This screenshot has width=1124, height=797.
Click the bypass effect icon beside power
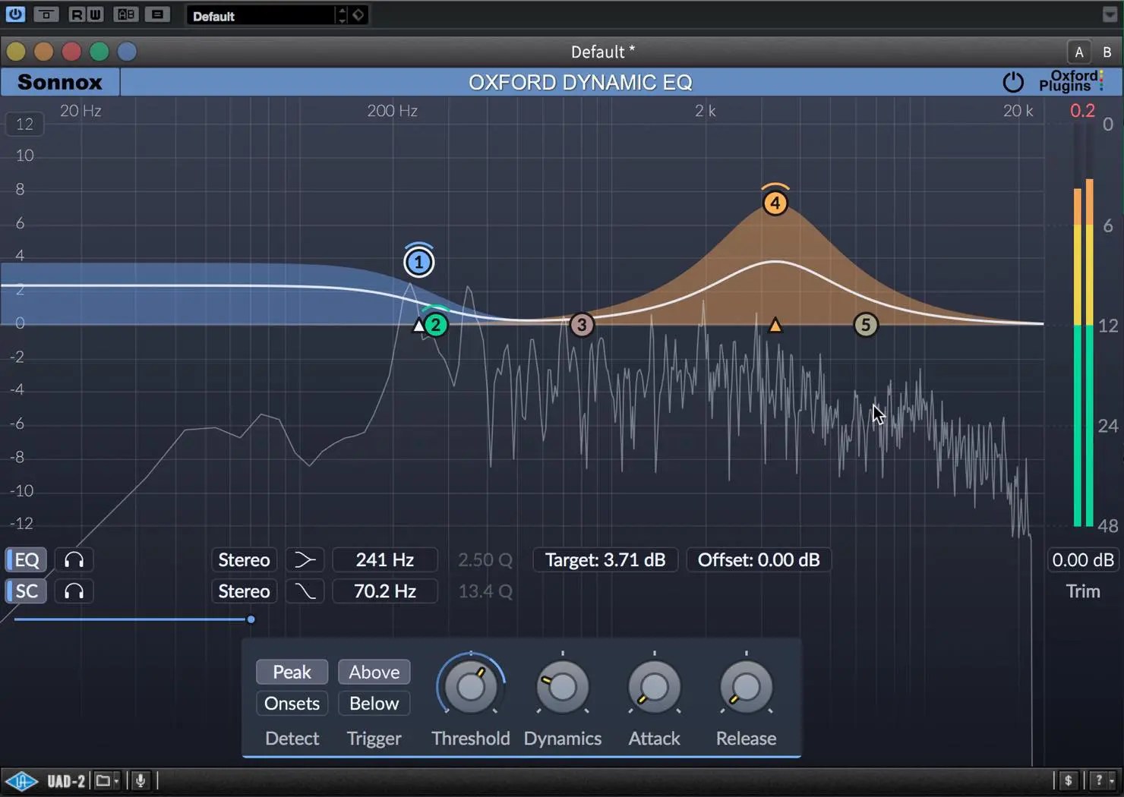point(46,14)
